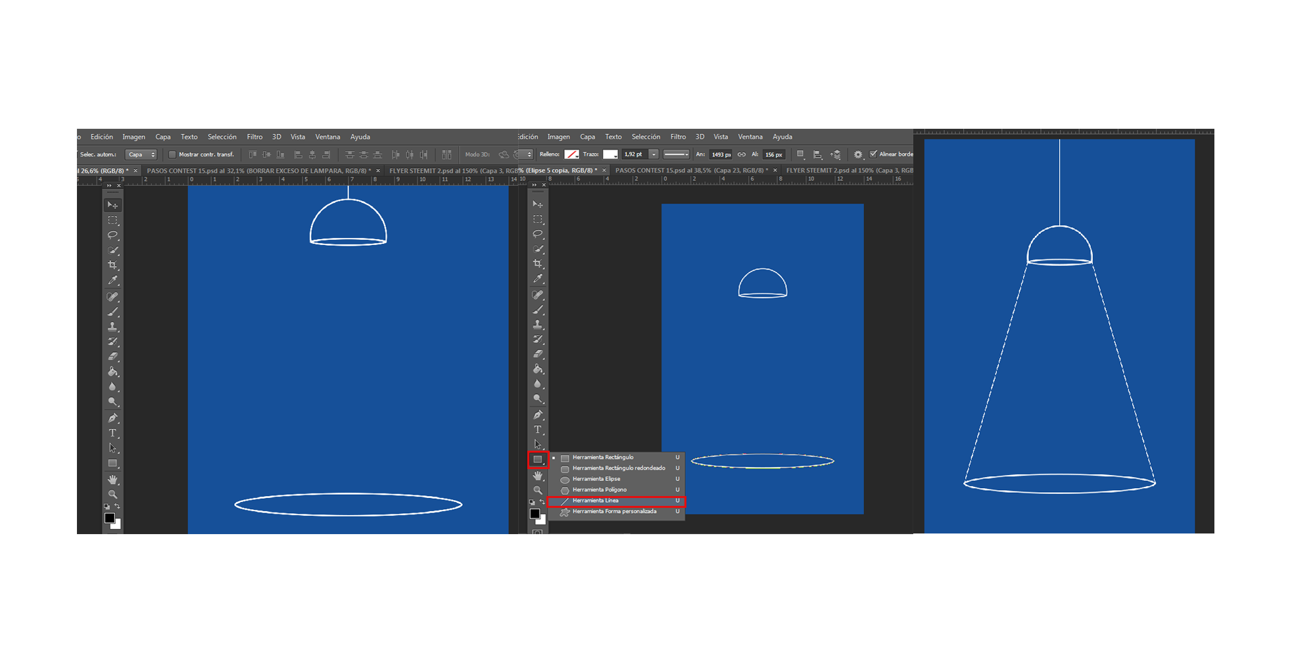Select Zoom tool in left window toolbar
This screenshot has height=657, width=1315.
point(112,495)
